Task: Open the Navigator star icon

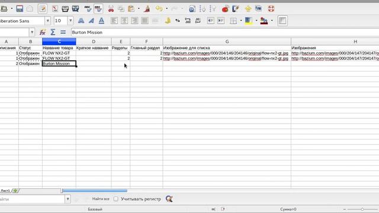Action: point(248,9)
